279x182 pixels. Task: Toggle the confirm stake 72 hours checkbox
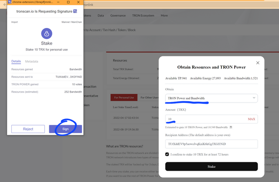(167, 154)
